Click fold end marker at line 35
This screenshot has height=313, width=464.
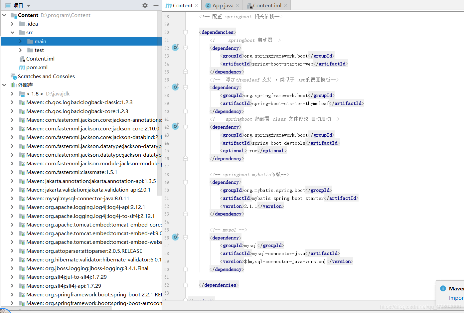tap(186, 72)
